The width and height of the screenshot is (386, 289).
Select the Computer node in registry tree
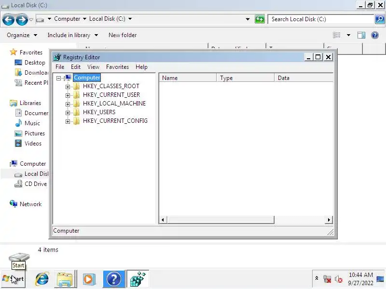(x=87, y=78)
